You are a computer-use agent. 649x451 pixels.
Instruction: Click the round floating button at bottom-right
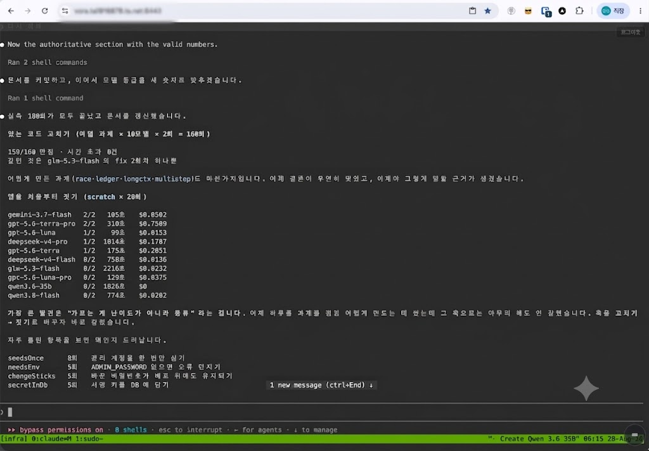pyautogui.click(x=635, y=435)
